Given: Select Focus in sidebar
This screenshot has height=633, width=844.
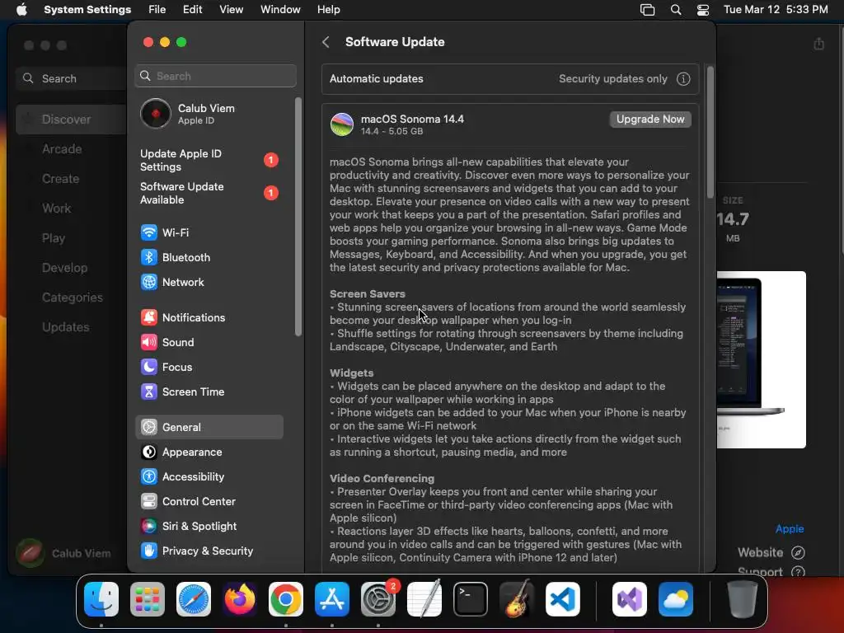Looking at the screenshot, I should 209,367.
